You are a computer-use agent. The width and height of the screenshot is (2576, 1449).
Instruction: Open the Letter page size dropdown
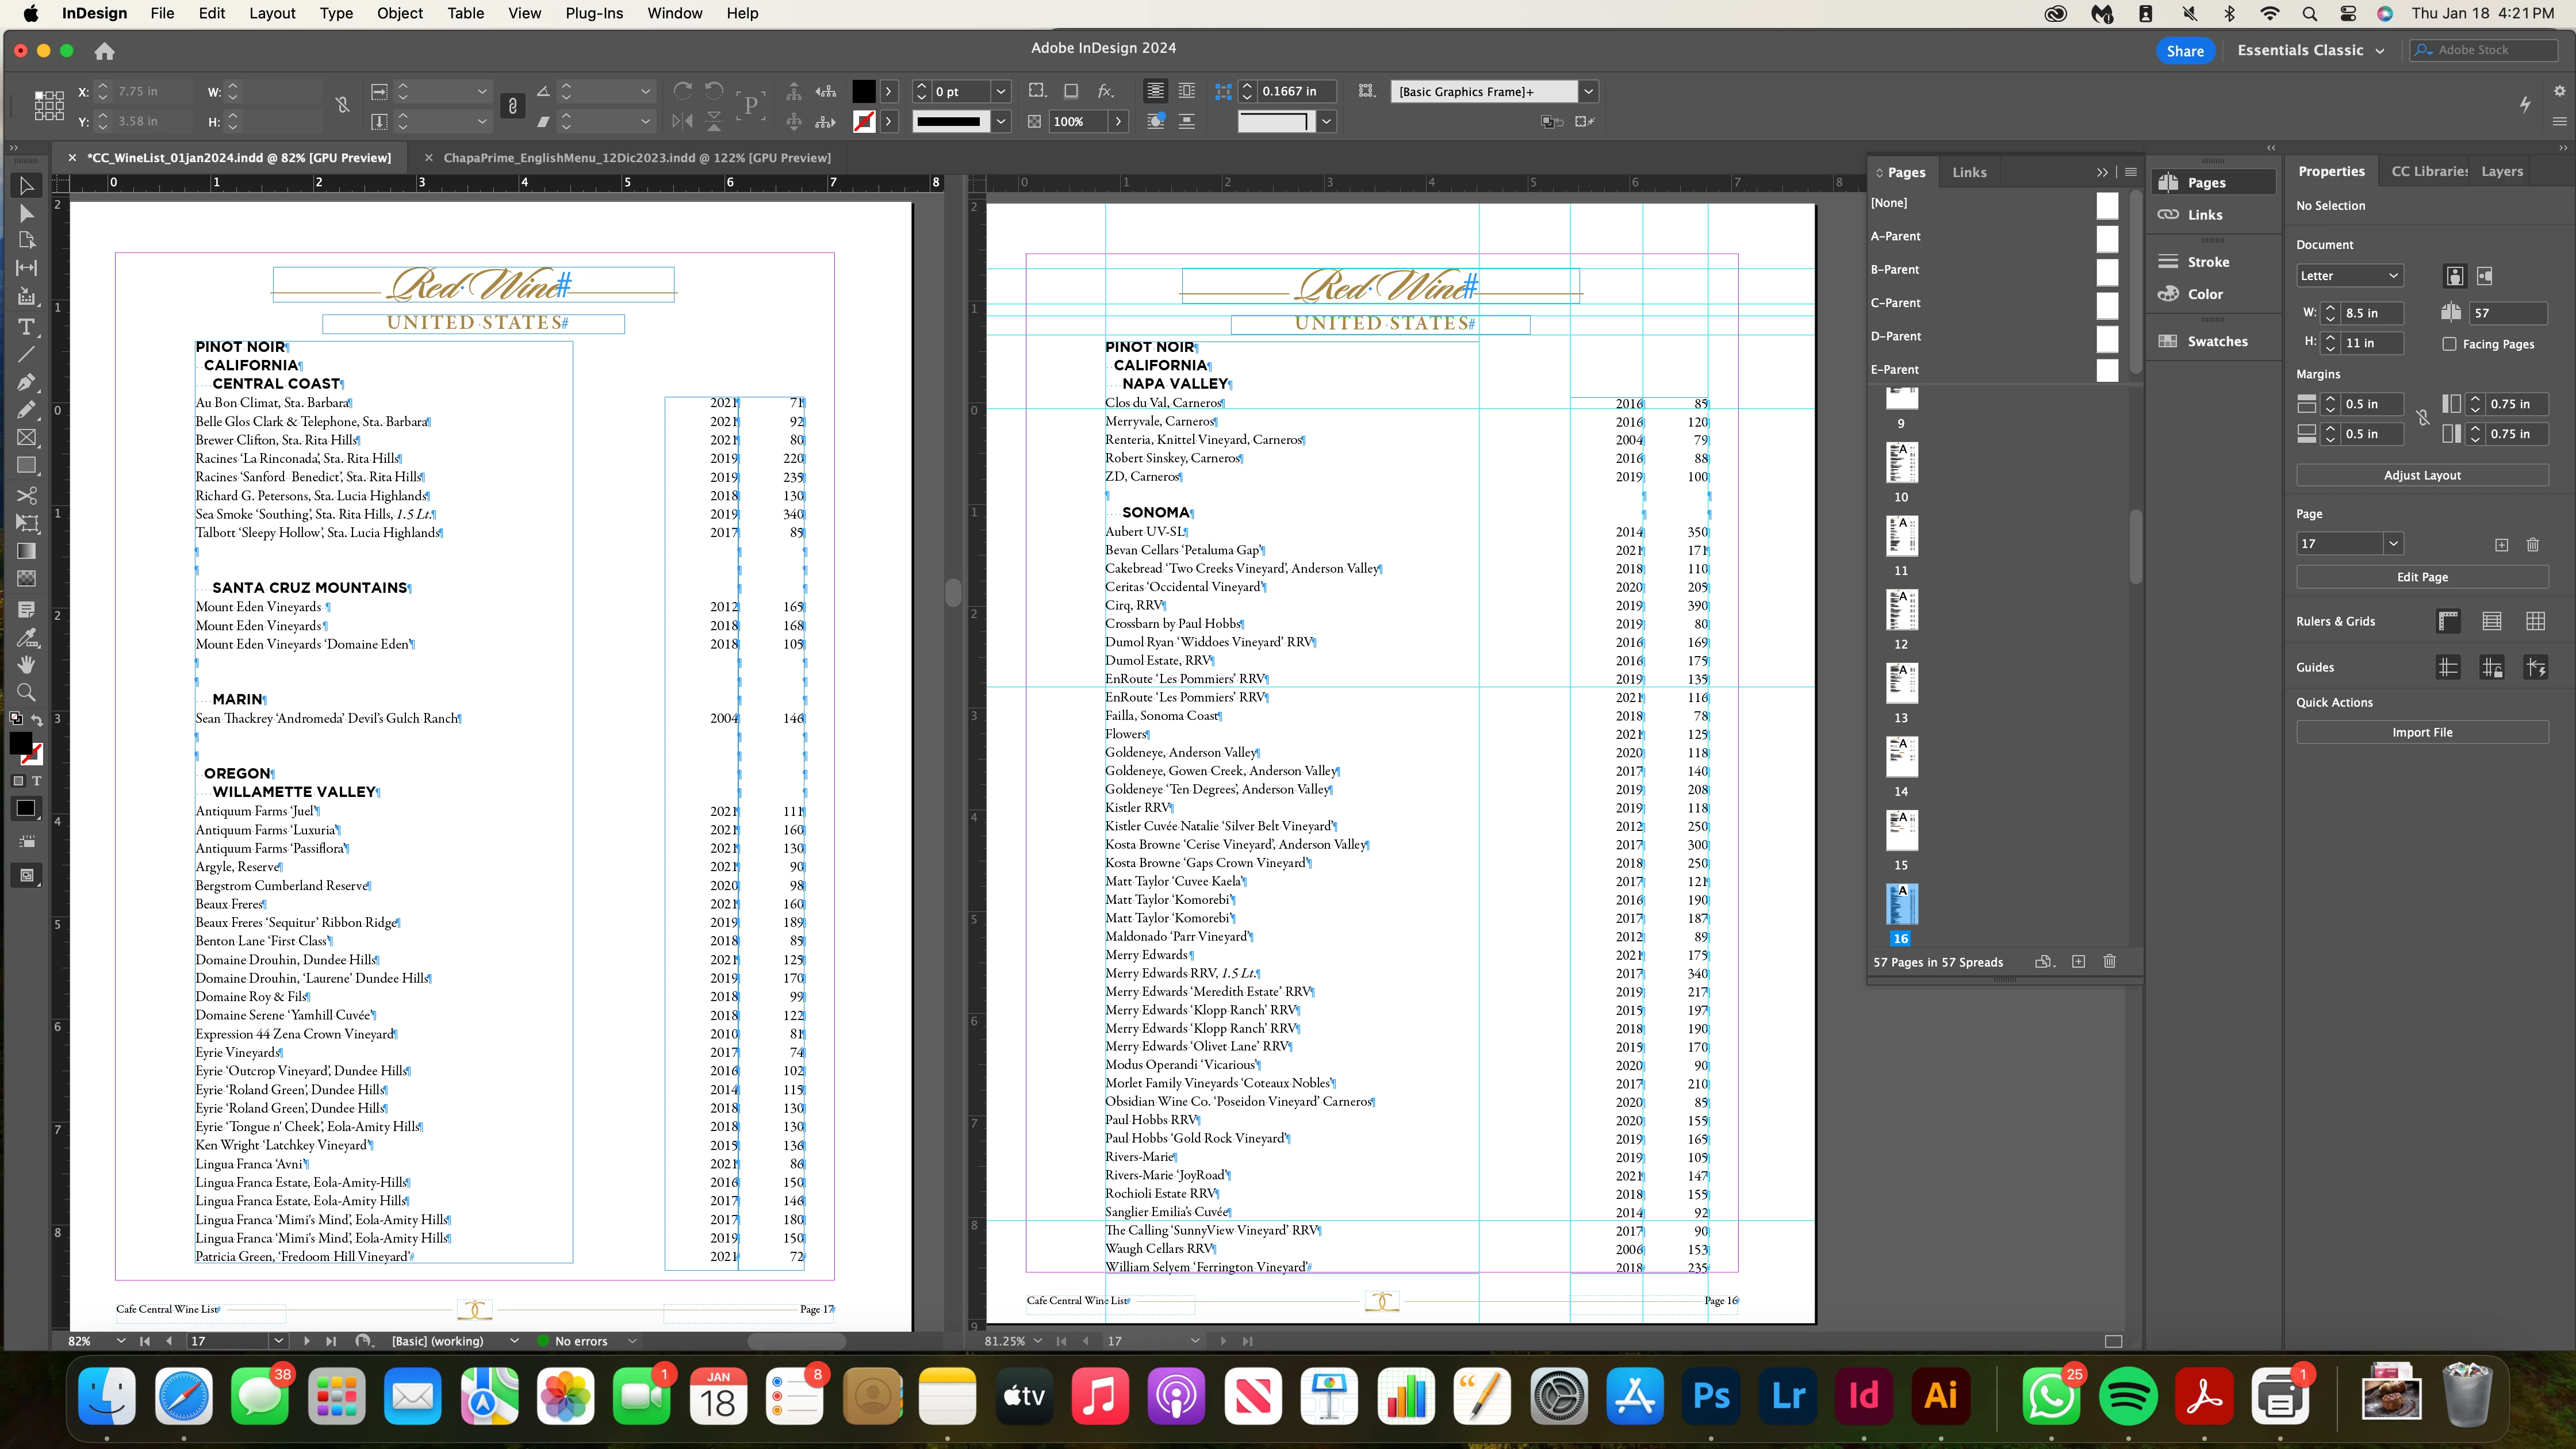pos(2350,275)
